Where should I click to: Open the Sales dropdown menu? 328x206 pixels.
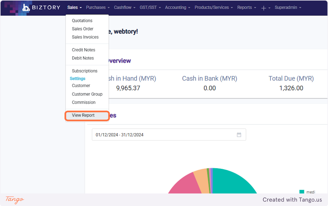click(75, 7)
